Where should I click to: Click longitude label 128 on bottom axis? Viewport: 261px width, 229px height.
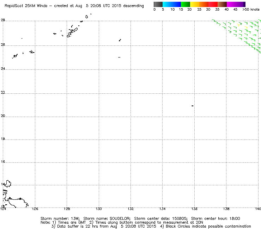(x=67, y=209)
